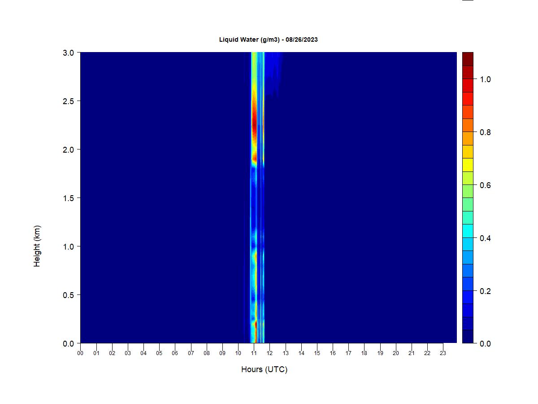The height and width of the screenshot is (404, 538).
Task: Pick hour 12 tick label on x-axis
Action: pyautogui.click(x=269, y=353)
